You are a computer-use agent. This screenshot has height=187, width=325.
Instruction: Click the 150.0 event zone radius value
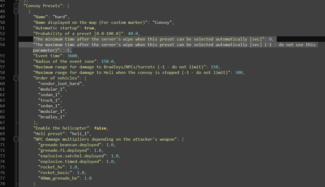tap(107, 61)
